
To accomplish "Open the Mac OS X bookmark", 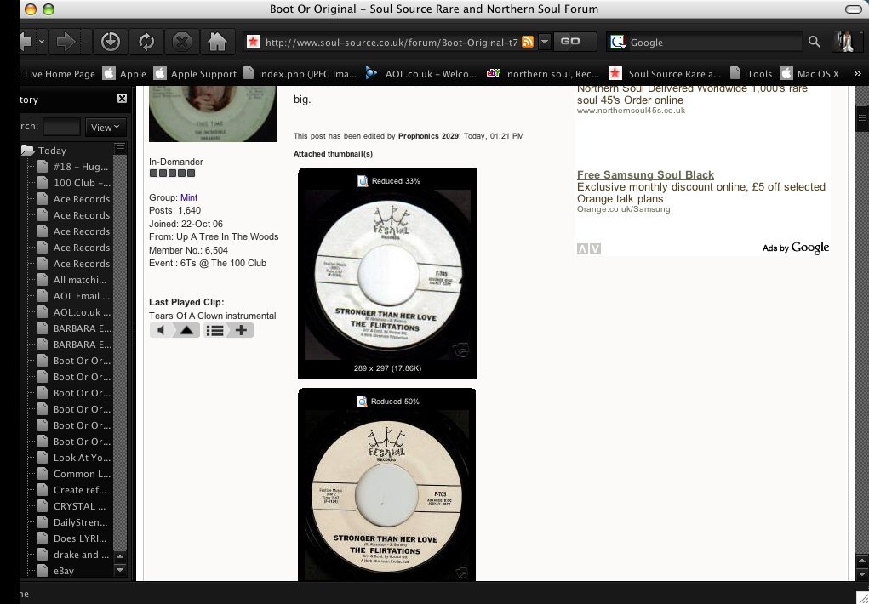I will (810, 74).
